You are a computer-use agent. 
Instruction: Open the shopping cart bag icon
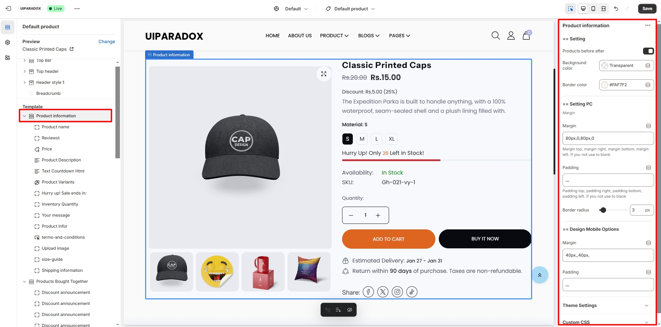click(526, 36)
